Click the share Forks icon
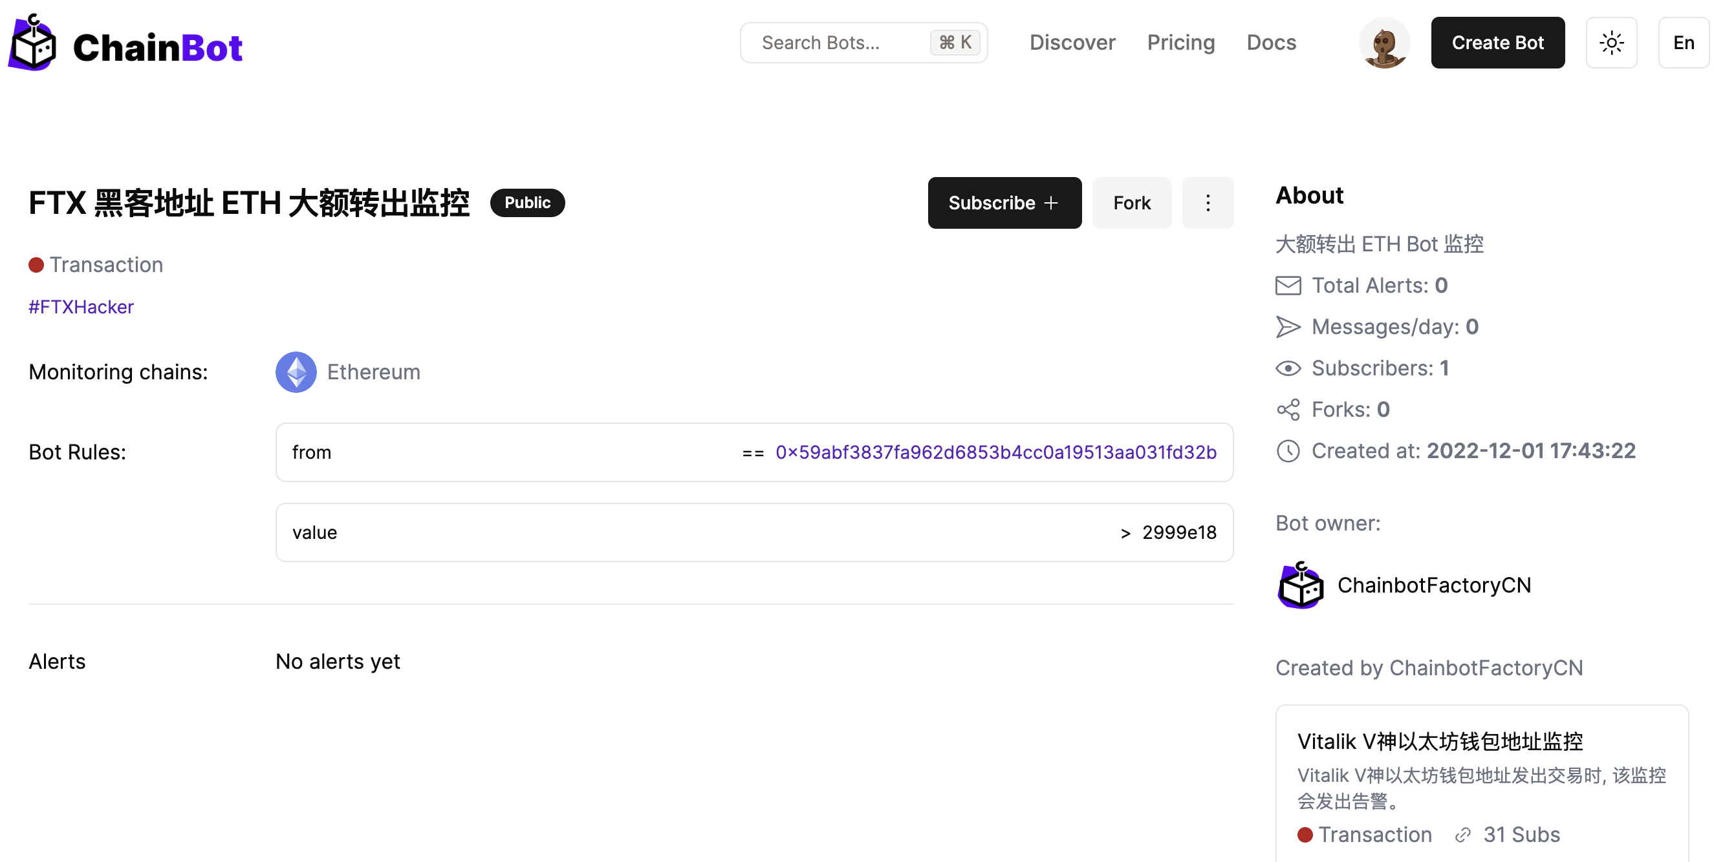This screenshot has height=862, width=1714. (x=1288, y=410)
